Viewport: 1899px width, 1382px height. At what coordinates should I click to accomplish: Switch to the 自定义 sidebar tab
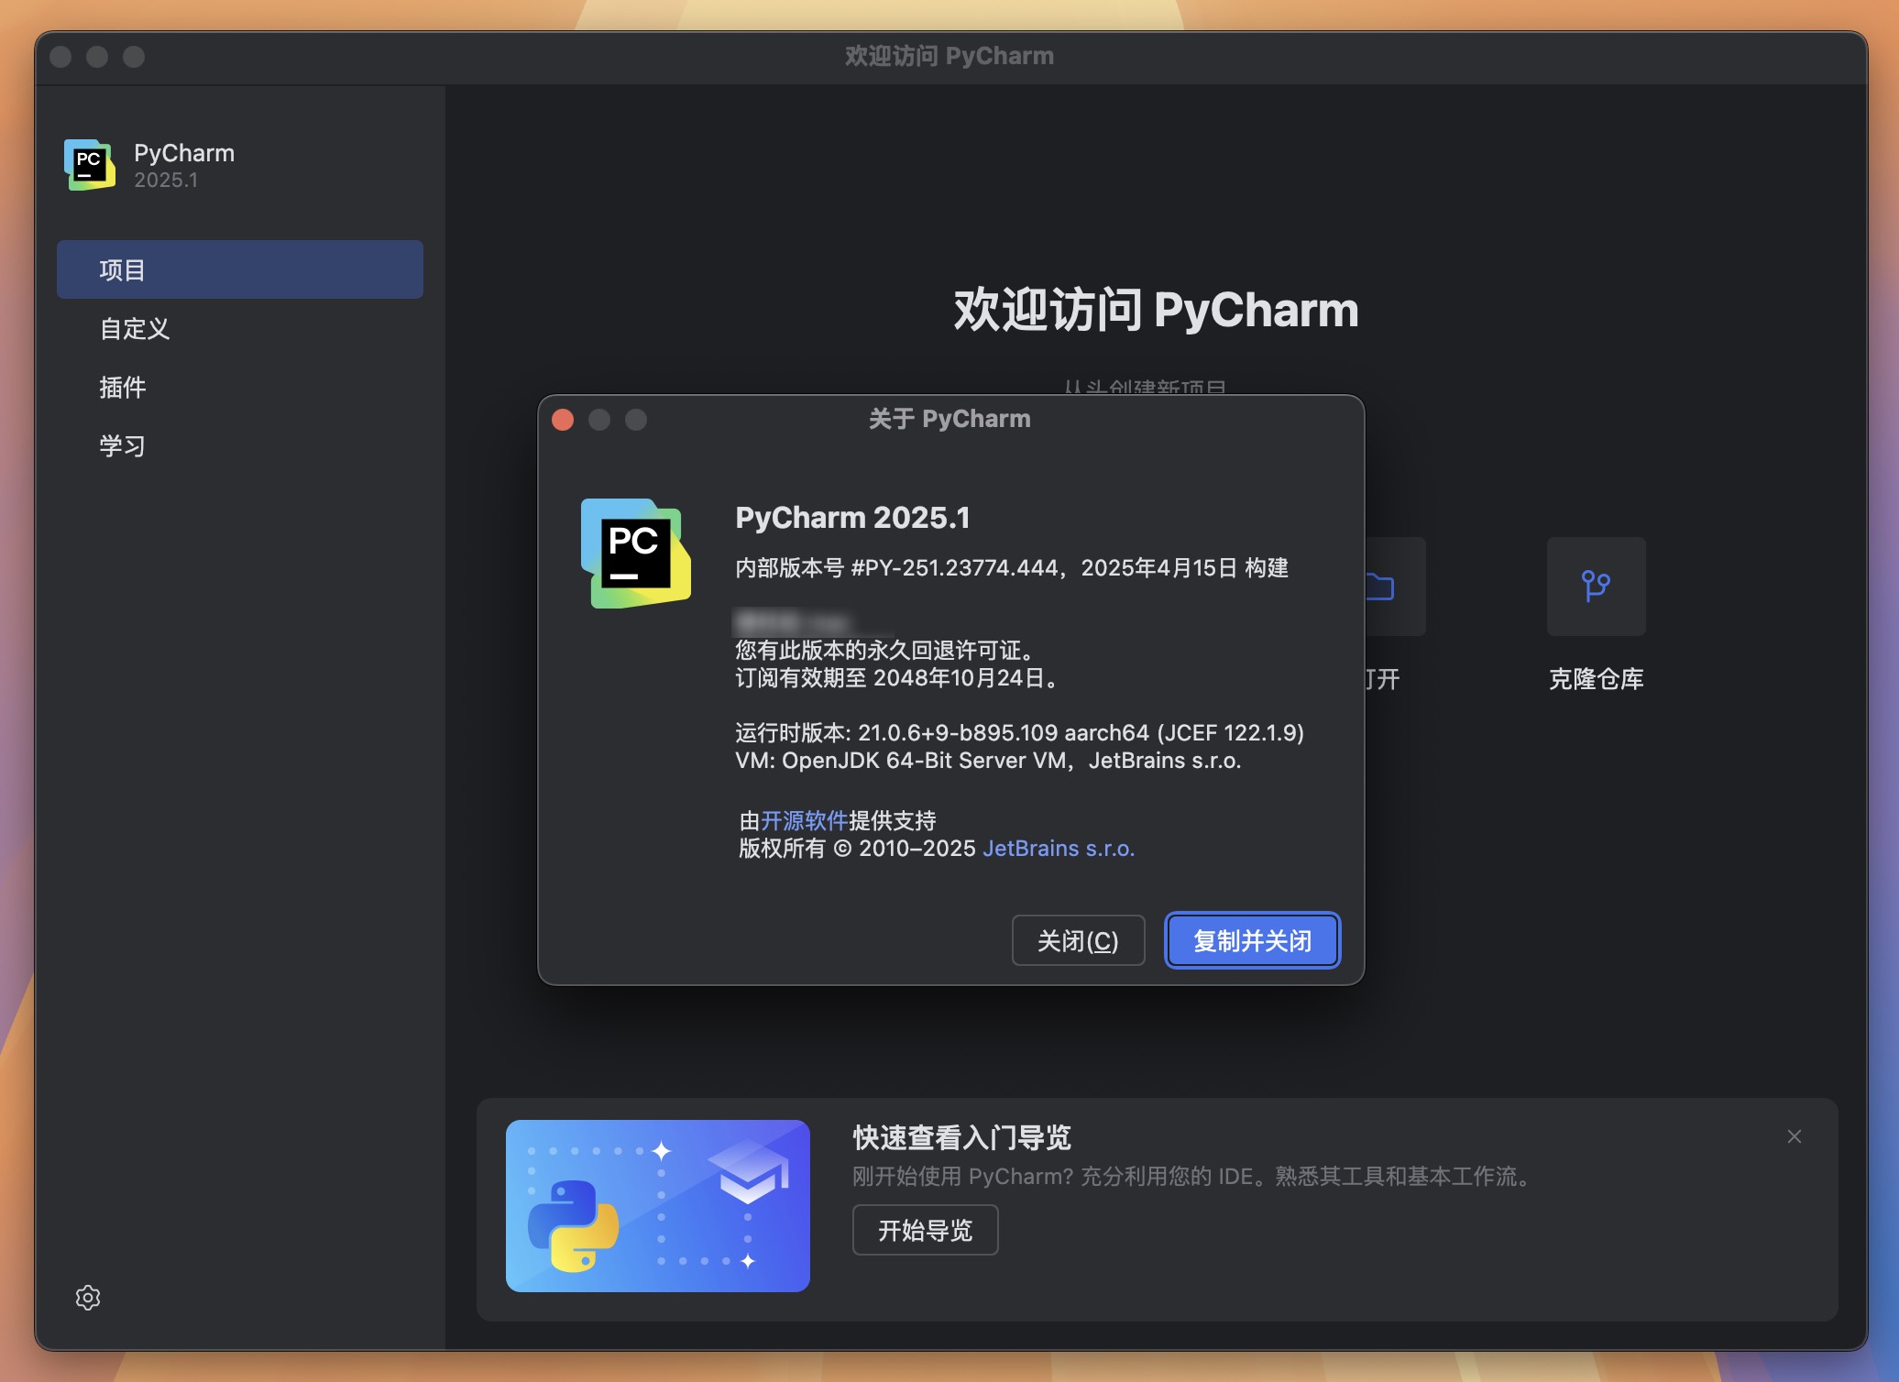click(x=240, y=328)
